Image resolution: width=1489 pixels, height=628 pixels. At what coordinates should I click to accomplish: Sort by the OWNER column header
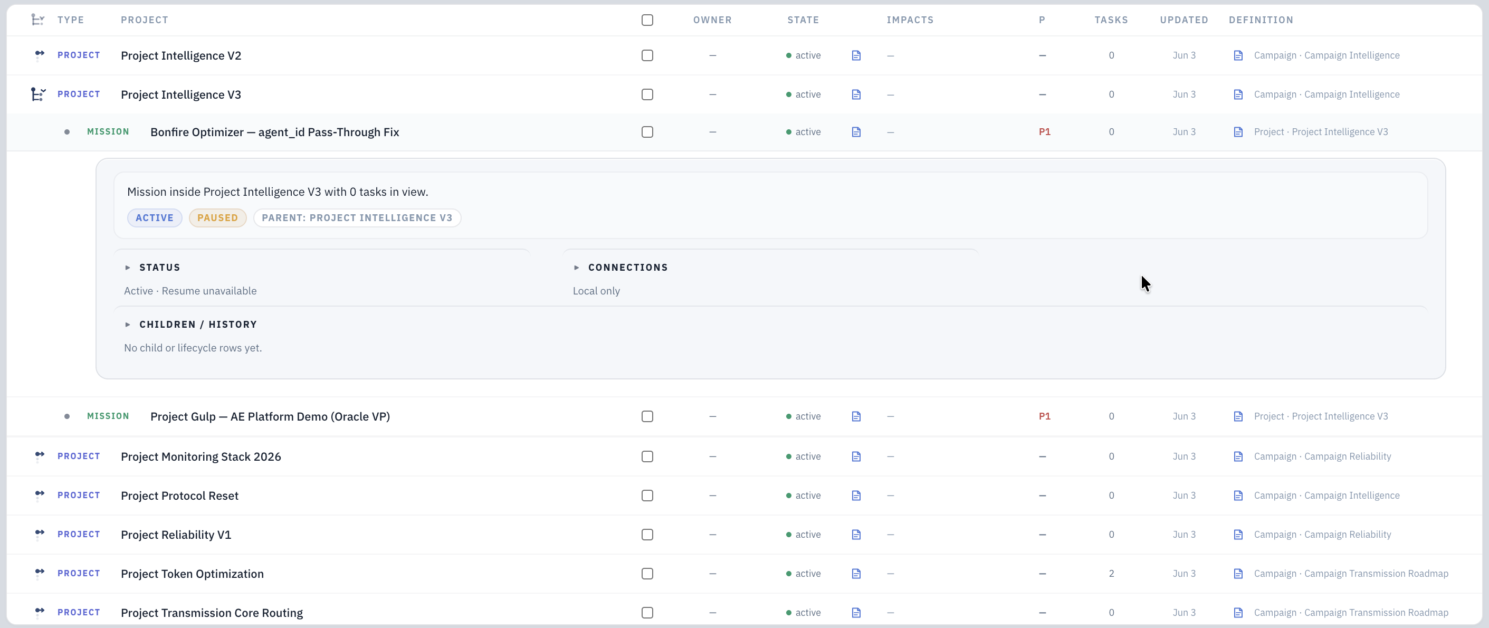712,20
